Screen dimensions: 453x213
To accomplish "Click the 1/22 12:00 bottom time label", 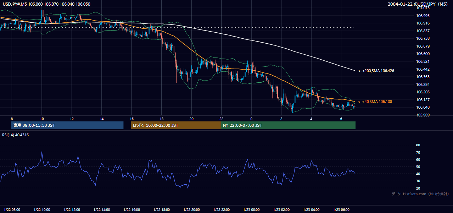I will tap(72, 209).
